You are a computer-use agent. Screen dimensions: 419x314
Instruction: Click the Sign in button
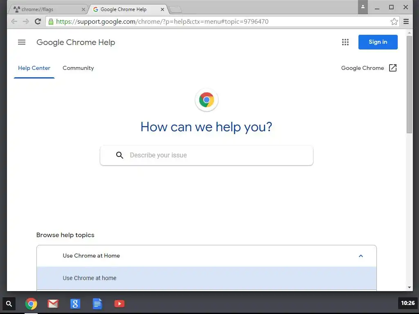(x=378, y=42)
